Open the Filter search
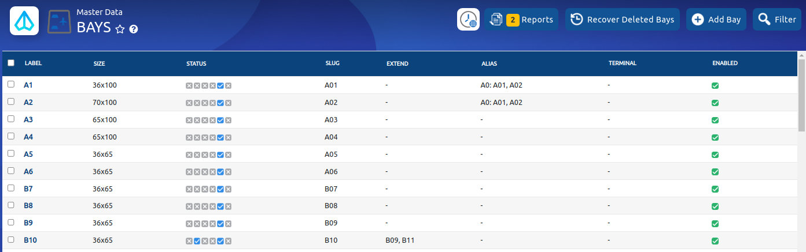806x252 pixels. [x=776, y=20]
